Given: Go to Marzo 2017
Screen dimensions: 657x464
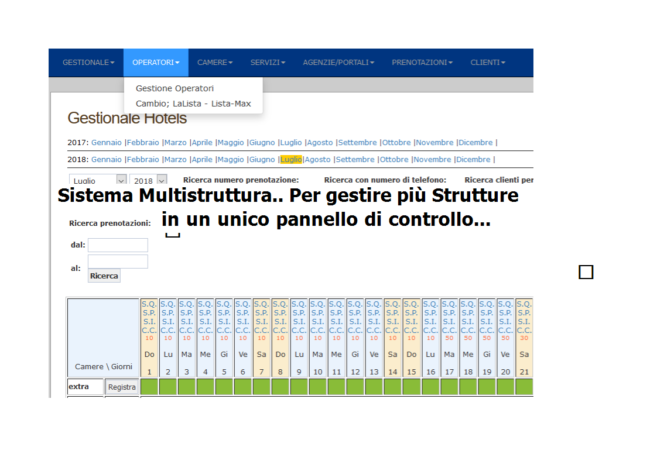Looking at the screenshot, I should pyautogui.click(x=176, y=142).
